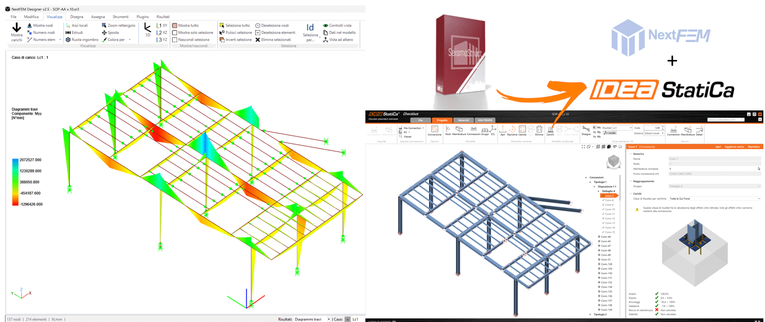This screenshot has height=322, width=765.
Task: Click Nodi icon in Checkbot ribbon
Action: [449, 128]
